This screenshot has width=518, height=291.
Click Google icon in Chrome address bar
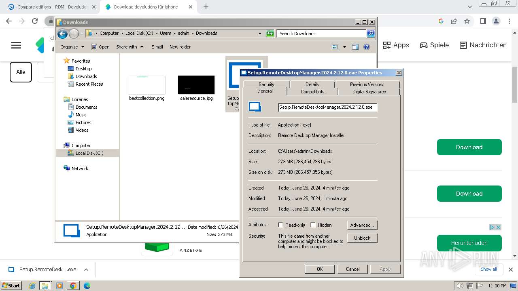(x=441, y=21)
